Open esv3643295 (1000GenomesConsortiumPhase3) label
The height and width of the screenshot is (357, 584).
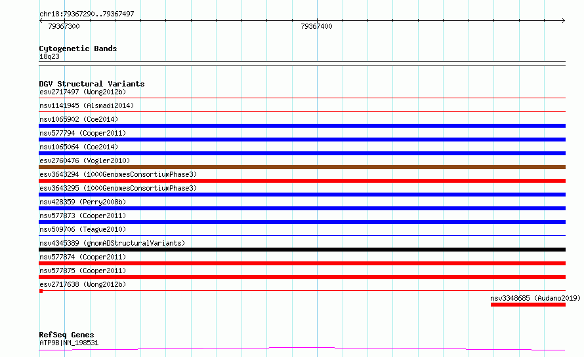(118, 188)
